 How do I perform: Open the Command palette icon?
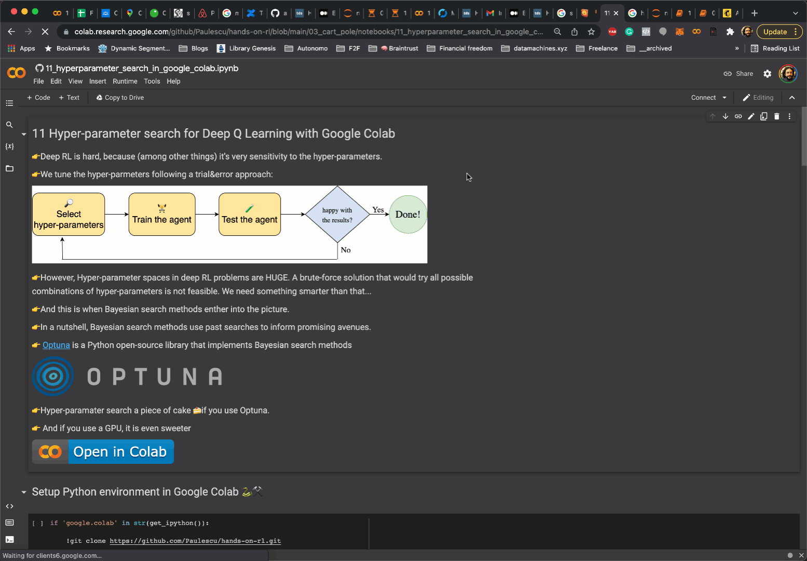pyautogui.click(x=9, y=523)
